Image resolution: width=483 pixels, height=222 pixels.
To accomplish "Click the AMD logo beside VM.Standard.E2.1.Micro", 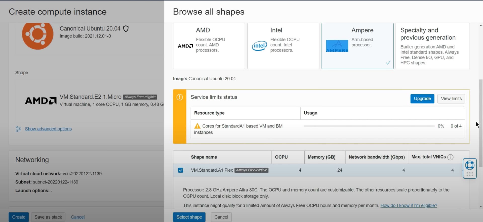I will [41, 101].
